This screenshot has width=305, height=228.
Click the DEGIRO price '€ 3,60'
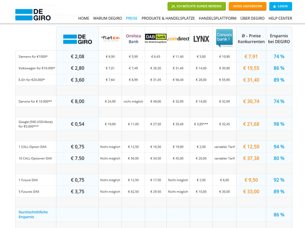(77, 80)
